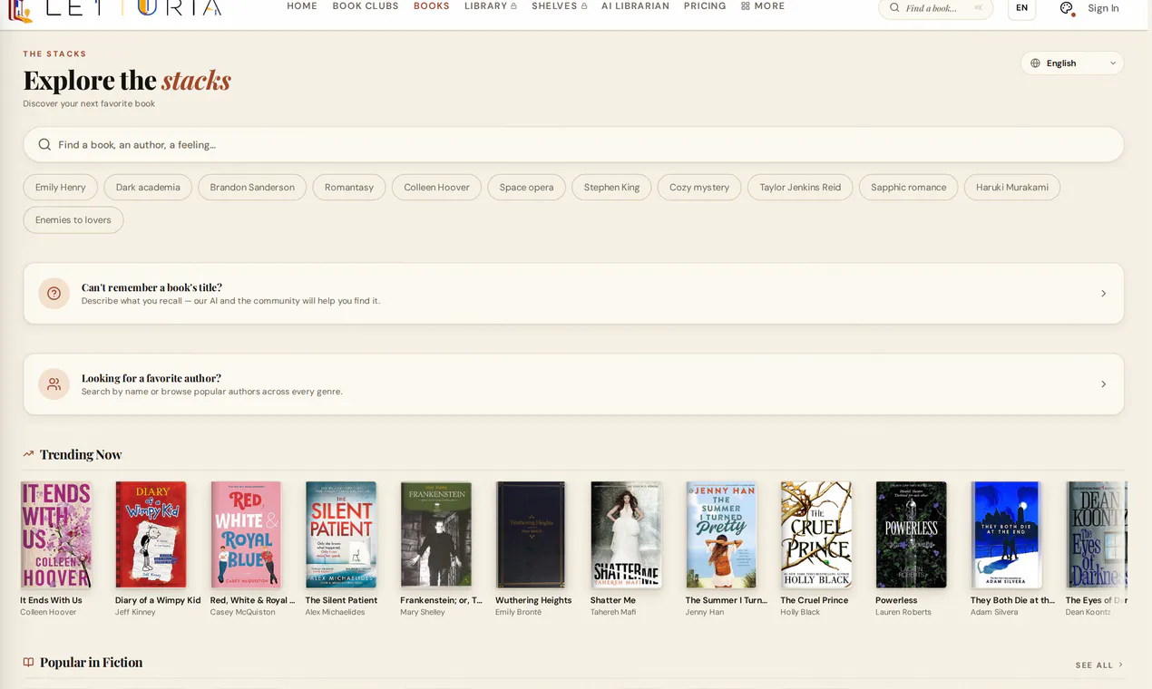Click the magnifier in the header search
The width and height of the screenshot is (1152, 689).
894,8
